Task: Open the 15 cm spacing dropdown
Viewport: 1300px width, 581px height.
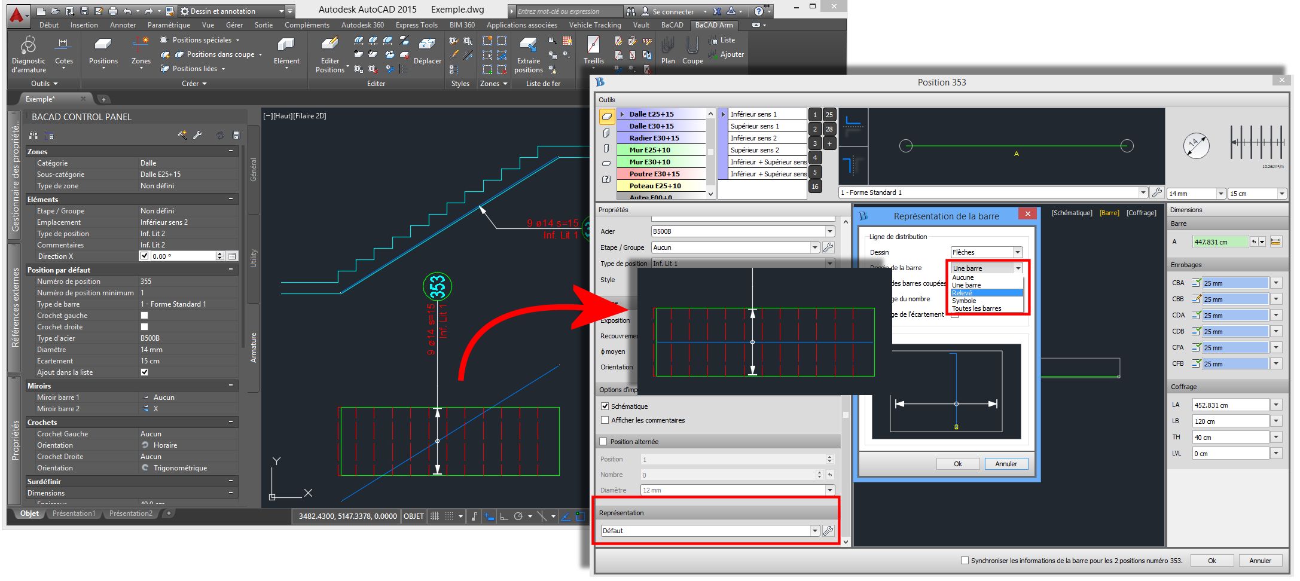Action: (1281, 194)
